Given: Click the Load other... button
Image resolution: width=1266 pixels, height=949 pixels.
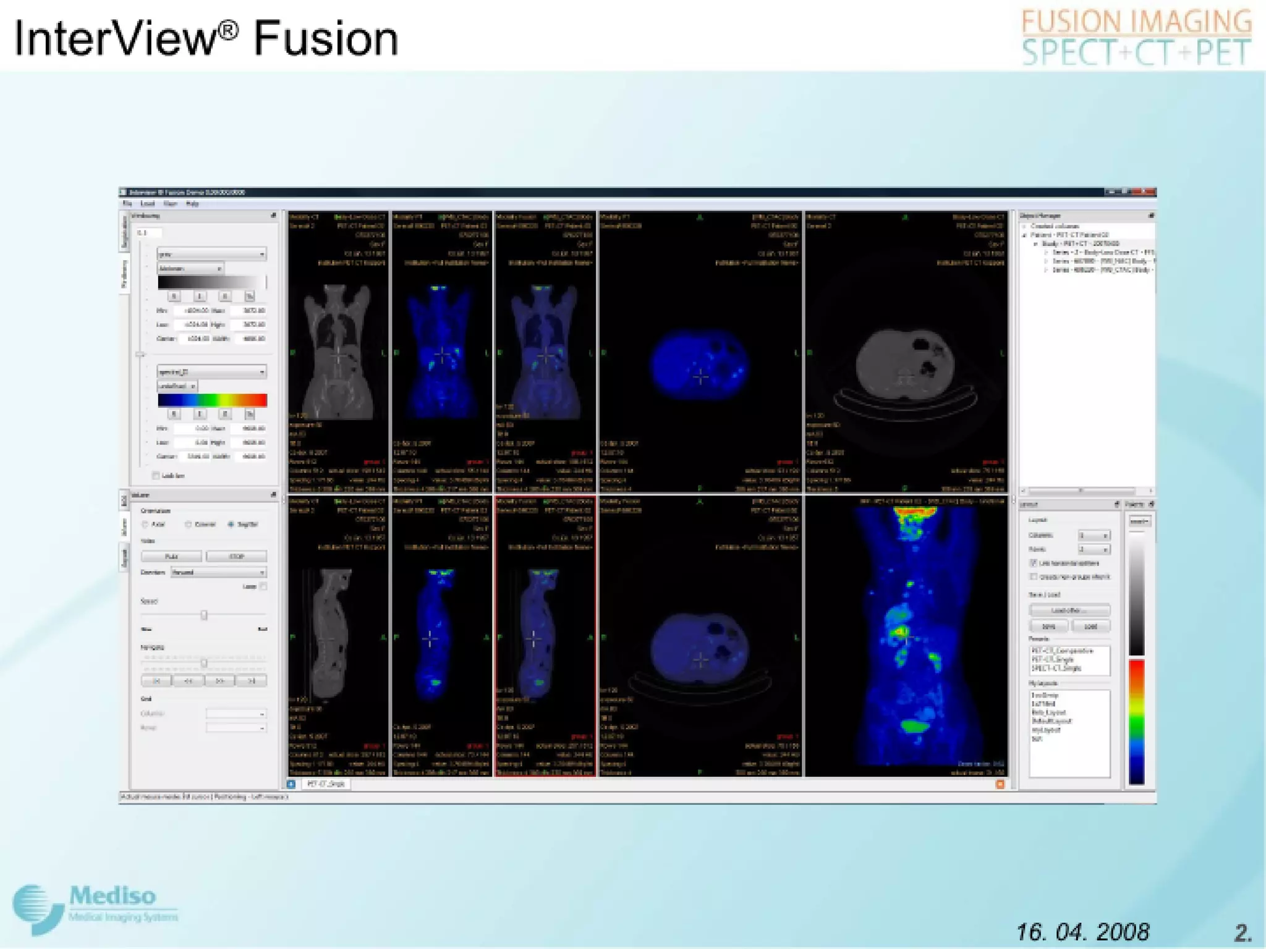Looking at the screenshot, I should [1069, 610].
